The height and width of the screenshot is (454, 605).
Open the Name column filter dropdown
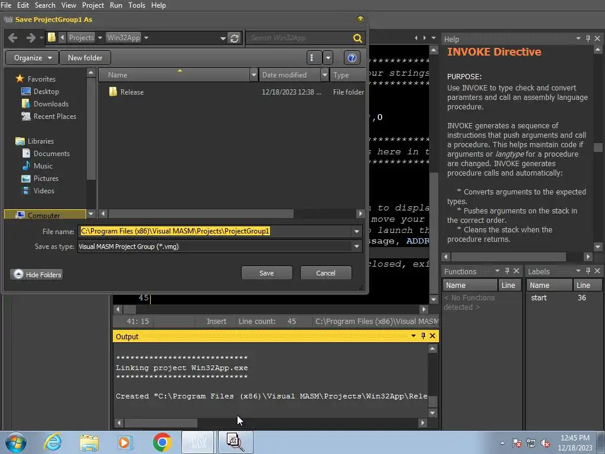pyautogui.click(x=253, y=75)
